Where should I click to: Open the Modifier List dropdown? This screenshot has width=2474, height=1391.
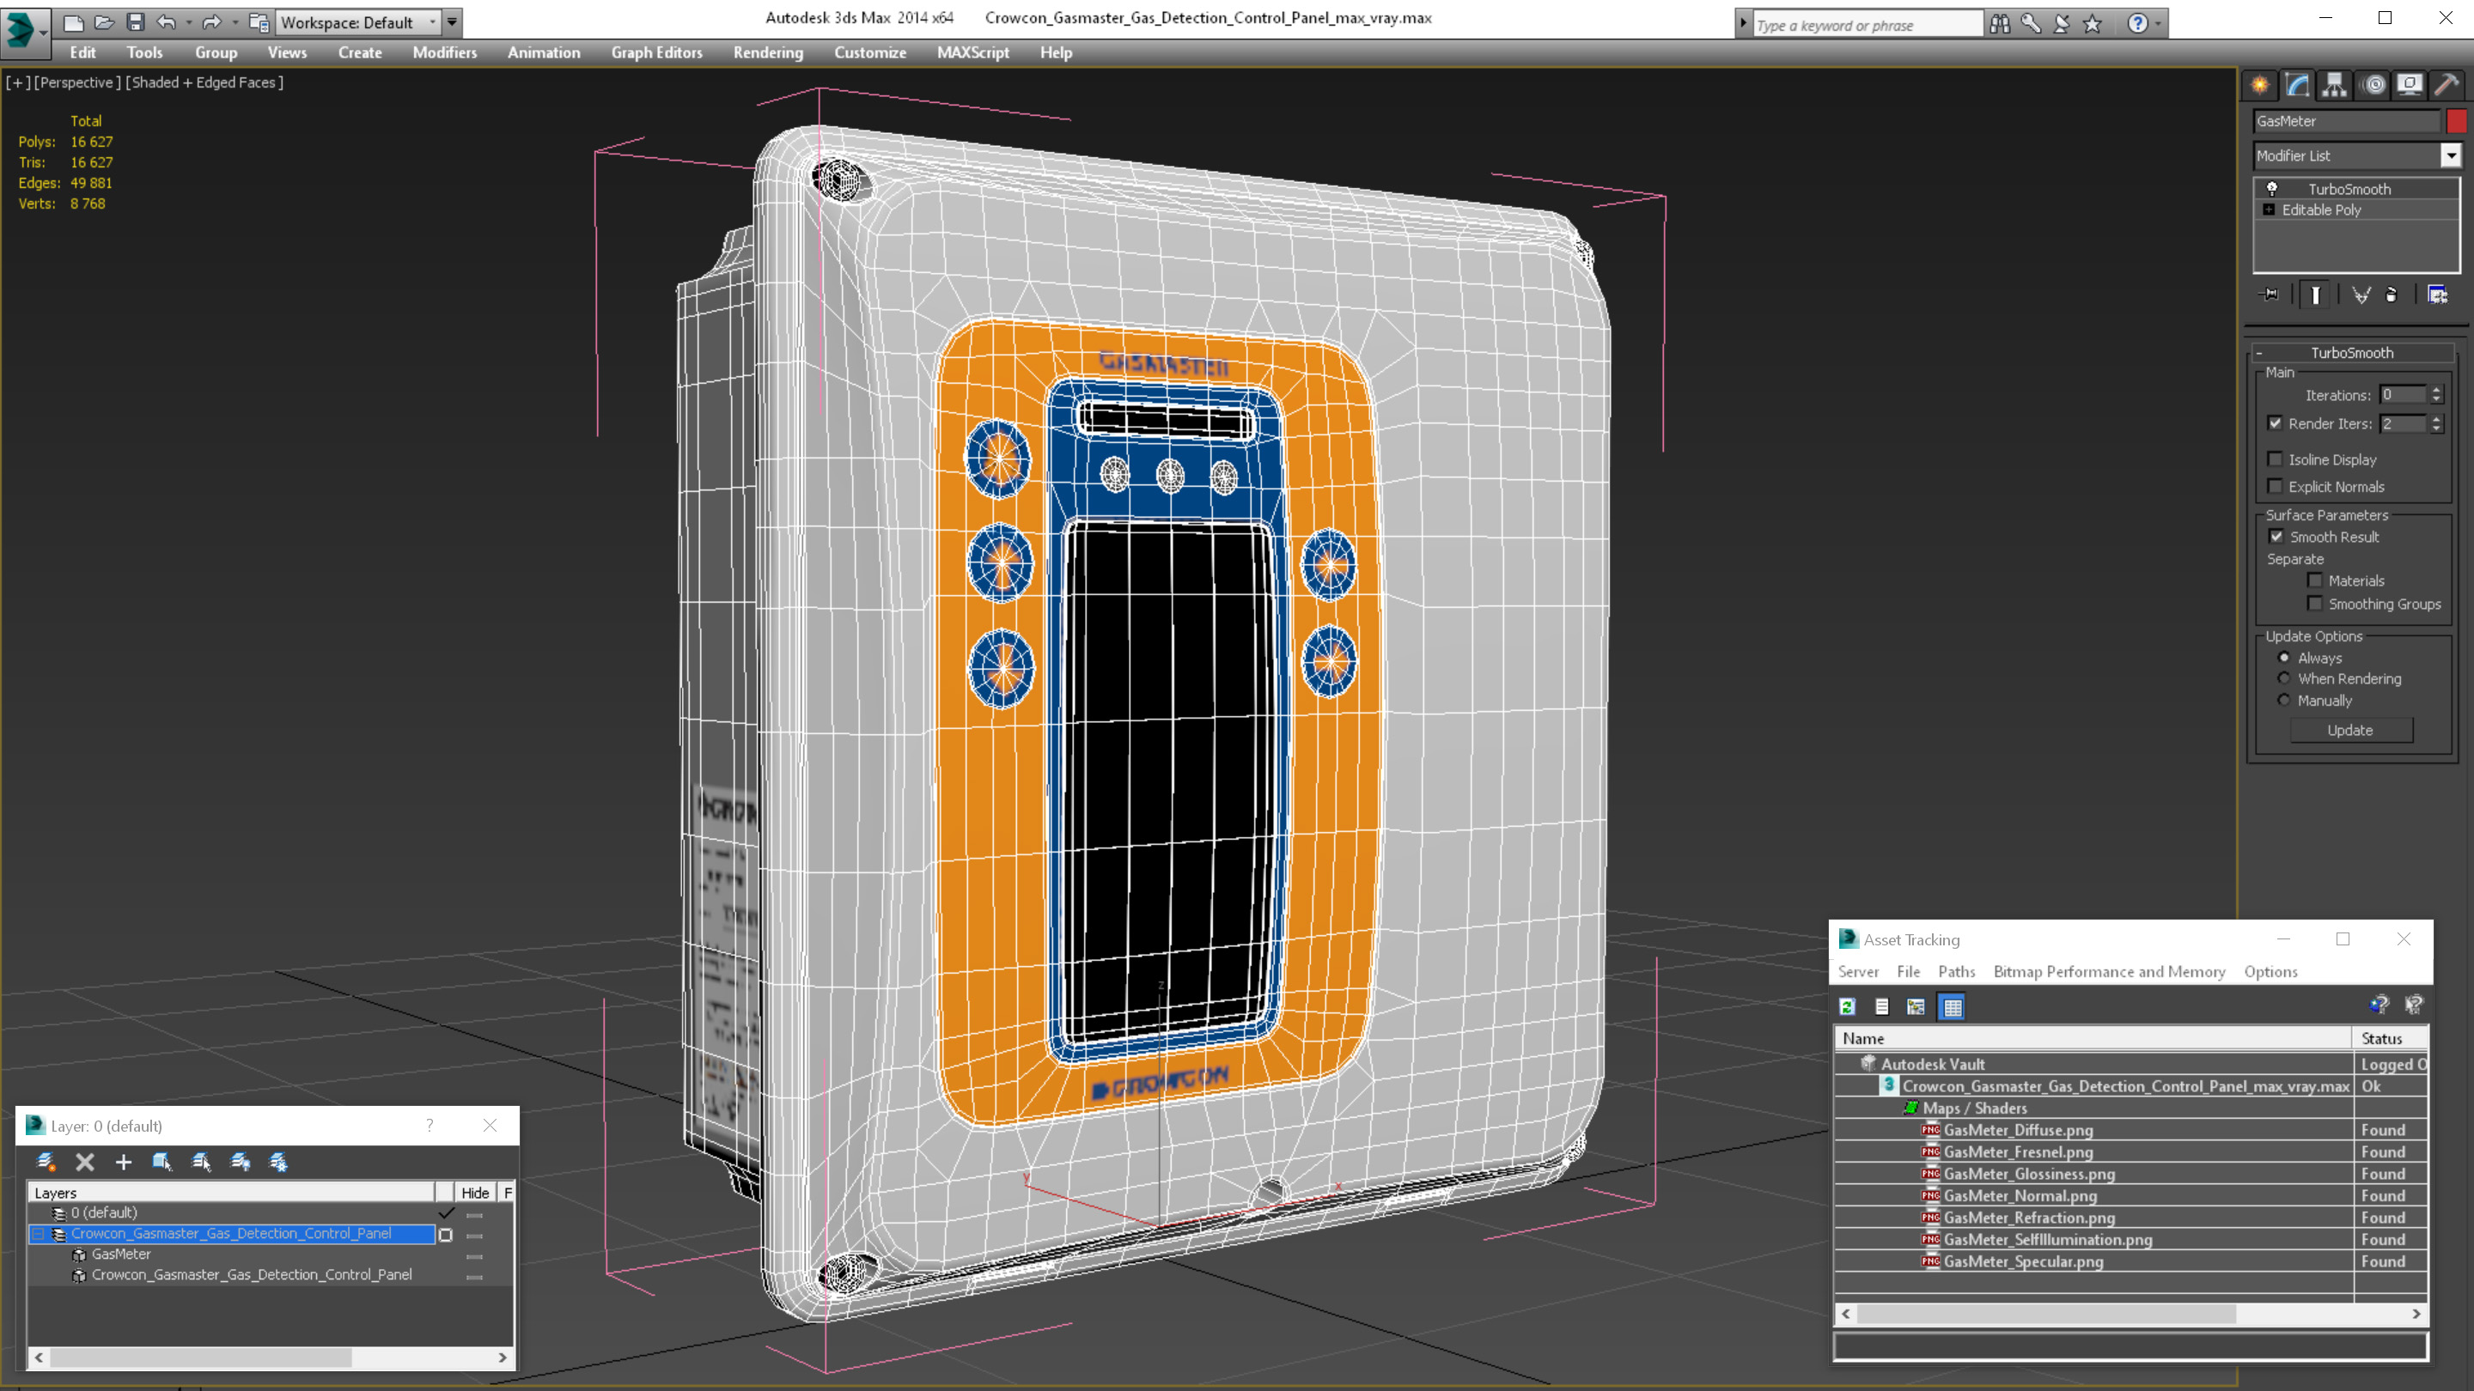[2451, 155]
